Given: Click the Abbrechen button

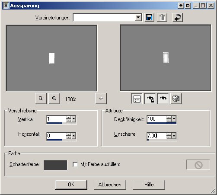Looking at the screenshot, I should click(110, 185).
